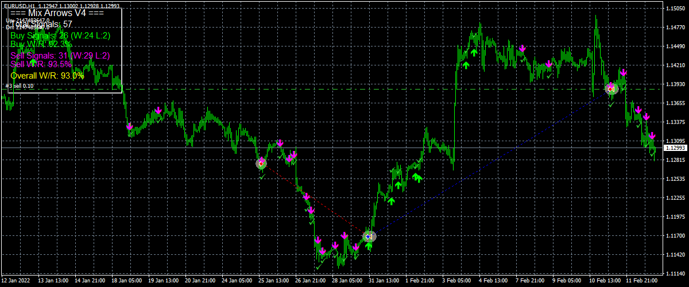
Task: Click the green buy arrow inside the stats panel
Action: tap(33, 62)
